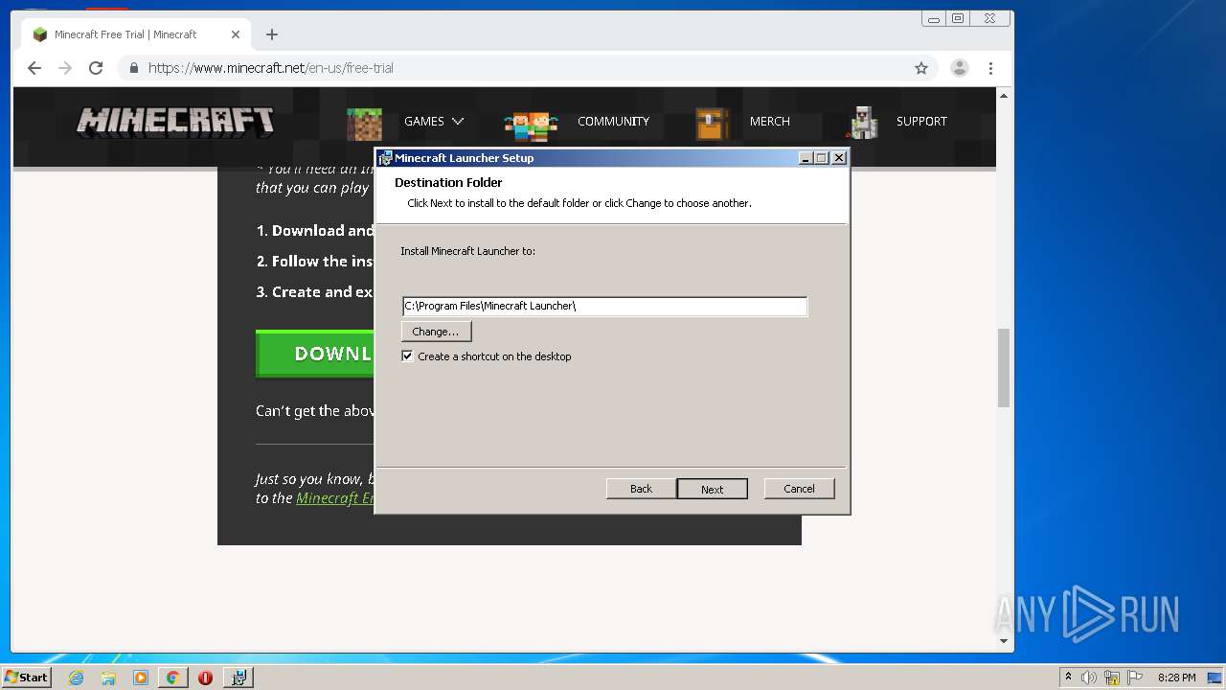The width and height of the screenshot is (1226, 690).
Task: Open the Support menu item
Action: click(921, 122)
